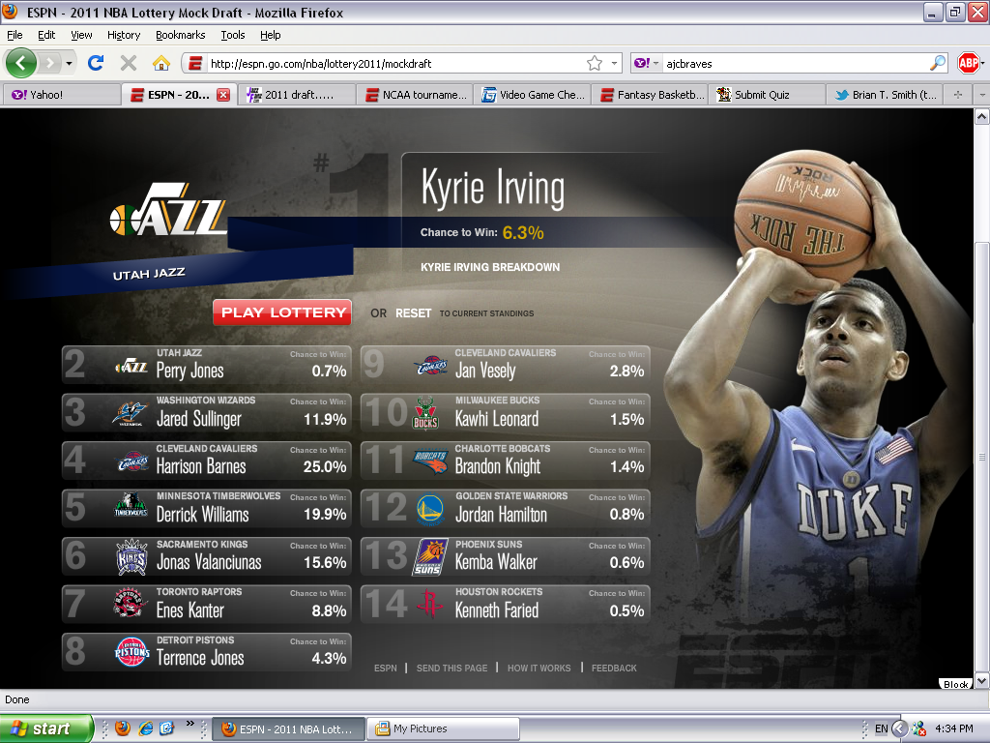
Task: Open the Yahoo search engine selector
Action: click(646, 63)
